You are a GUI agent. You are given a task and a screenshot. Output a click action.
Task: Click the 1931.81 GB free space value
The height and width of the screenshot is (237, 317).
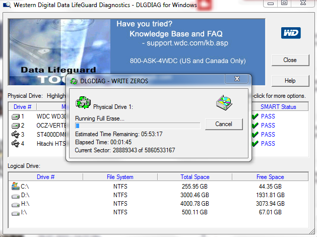[x=270, y=195]
